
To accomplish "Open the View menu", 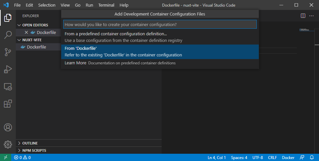I will coord(65,5).
